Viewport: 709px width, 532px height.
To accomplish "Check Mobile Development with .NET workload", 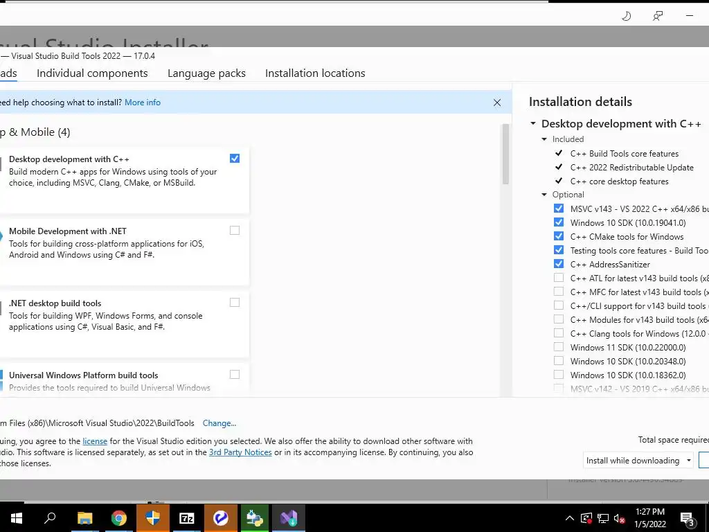I will pyautogui.click(x=235, y=230).
